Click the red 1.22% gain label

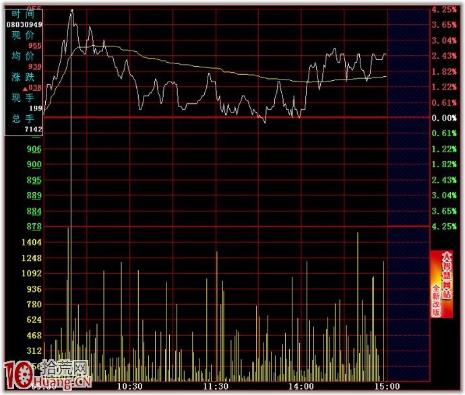pyautogui.click(x=444, y=87)
